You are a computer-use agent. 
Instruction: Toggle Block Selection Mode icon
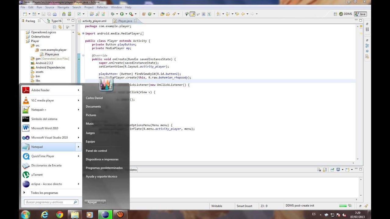pyautogui.click(x=203, y=14)
